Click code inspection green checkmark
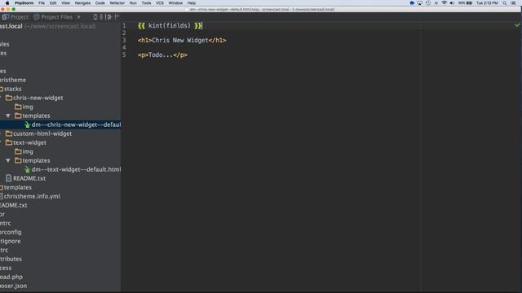This screenshot has height=293, width=522. pos(517,25)
